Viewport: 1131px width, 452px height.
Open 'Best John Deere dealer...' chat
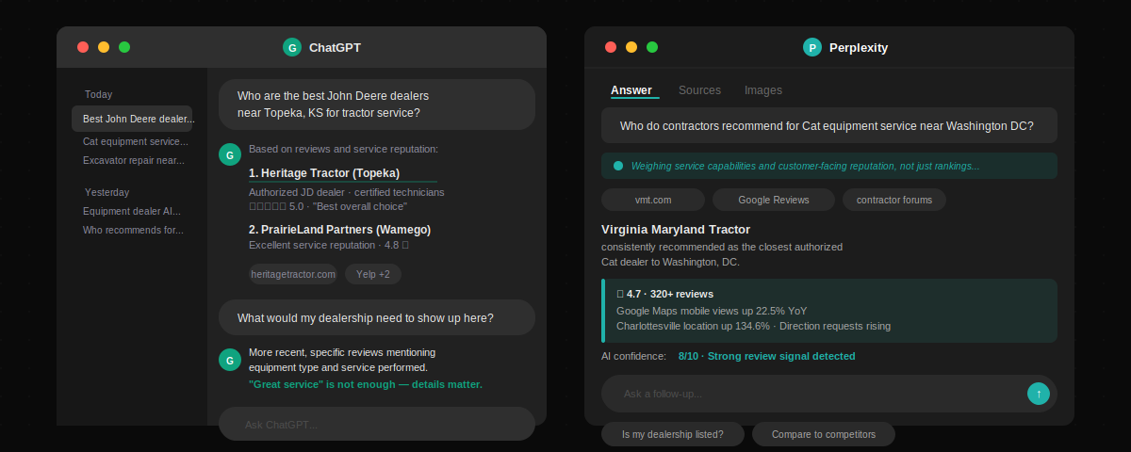pyautogui.click(x=132, y=119)
